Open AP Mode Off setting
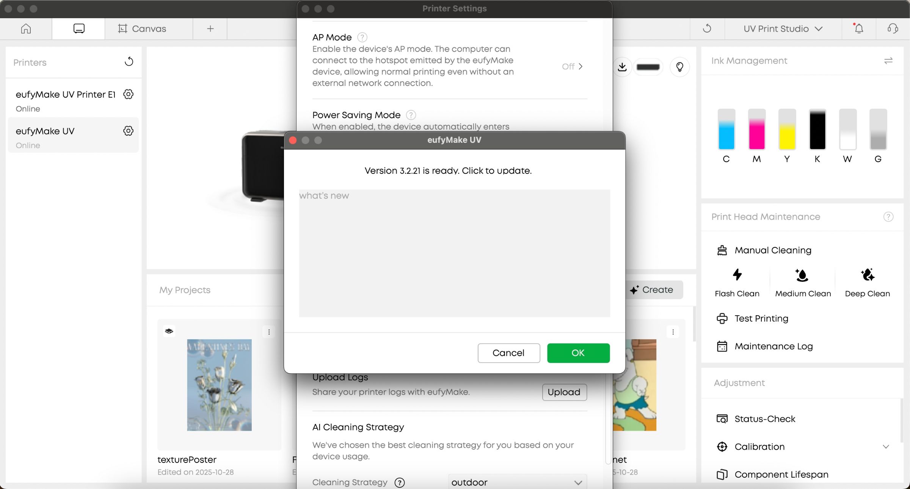 pyautogui.click(x=572, y=67)
